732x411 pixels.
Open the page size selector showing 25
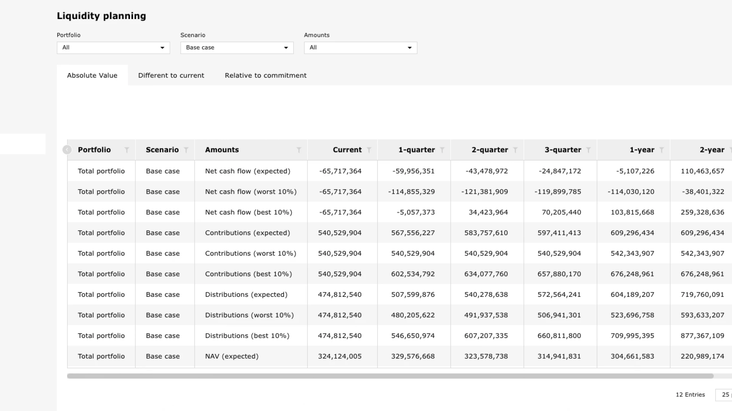click(x=725, y=395)
